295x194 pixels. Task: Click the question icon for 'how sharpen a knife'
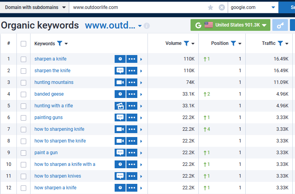[x=120, y=188]
